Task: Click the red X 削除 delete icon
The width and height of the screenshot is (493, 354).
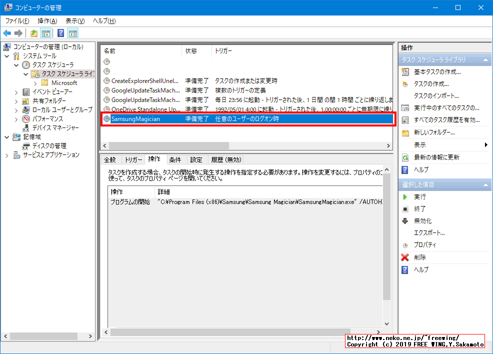Action: pos(405,257)
